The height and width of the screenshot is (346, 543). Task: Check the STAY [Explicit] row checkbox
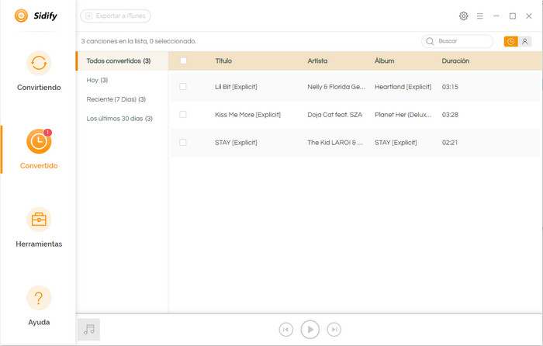pos(183,142)
